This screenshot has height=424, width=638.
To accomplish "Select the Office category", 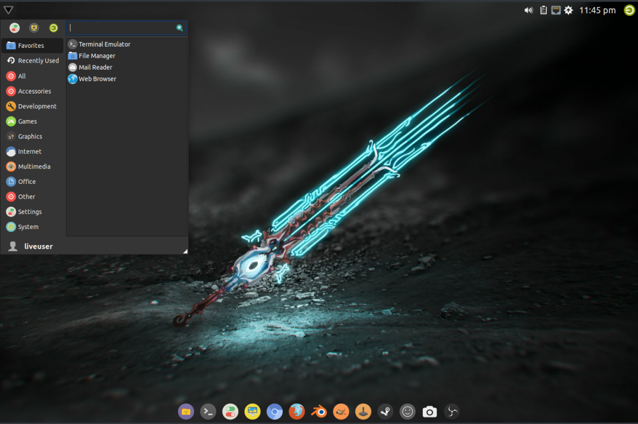I will (32, 182).
